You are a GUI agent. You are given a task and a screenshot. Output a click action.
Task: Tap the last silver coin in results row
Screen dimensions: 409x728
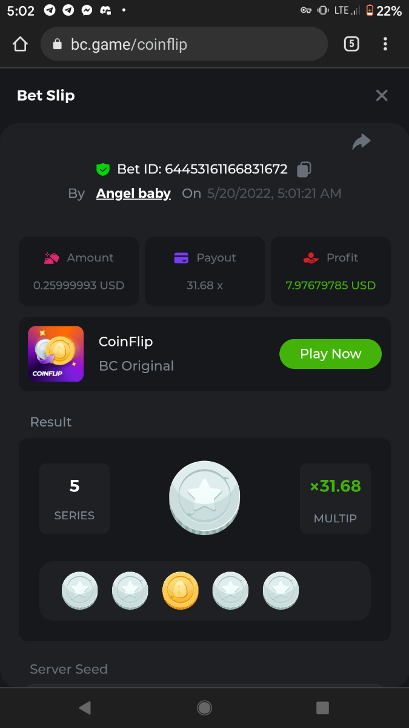point(281,590)
